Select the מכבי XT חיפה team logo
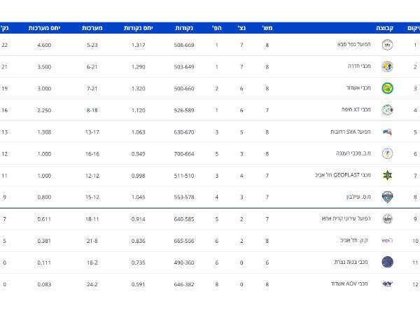This screenshot has width=420, height=315. [387, 110]
